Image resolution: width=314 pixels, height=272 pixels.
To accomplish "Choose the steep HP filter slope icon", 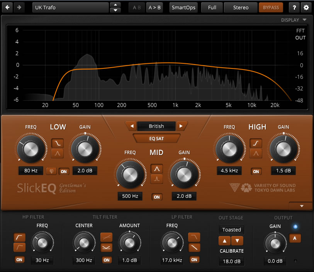I will [x=19, y=237].
